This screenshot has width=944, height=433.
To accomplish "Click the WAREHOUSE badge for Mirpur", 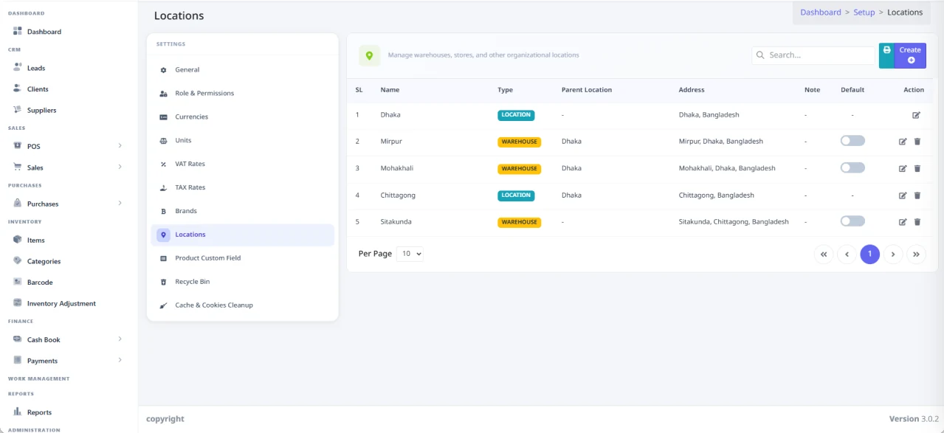I will (x=519, y=142).
